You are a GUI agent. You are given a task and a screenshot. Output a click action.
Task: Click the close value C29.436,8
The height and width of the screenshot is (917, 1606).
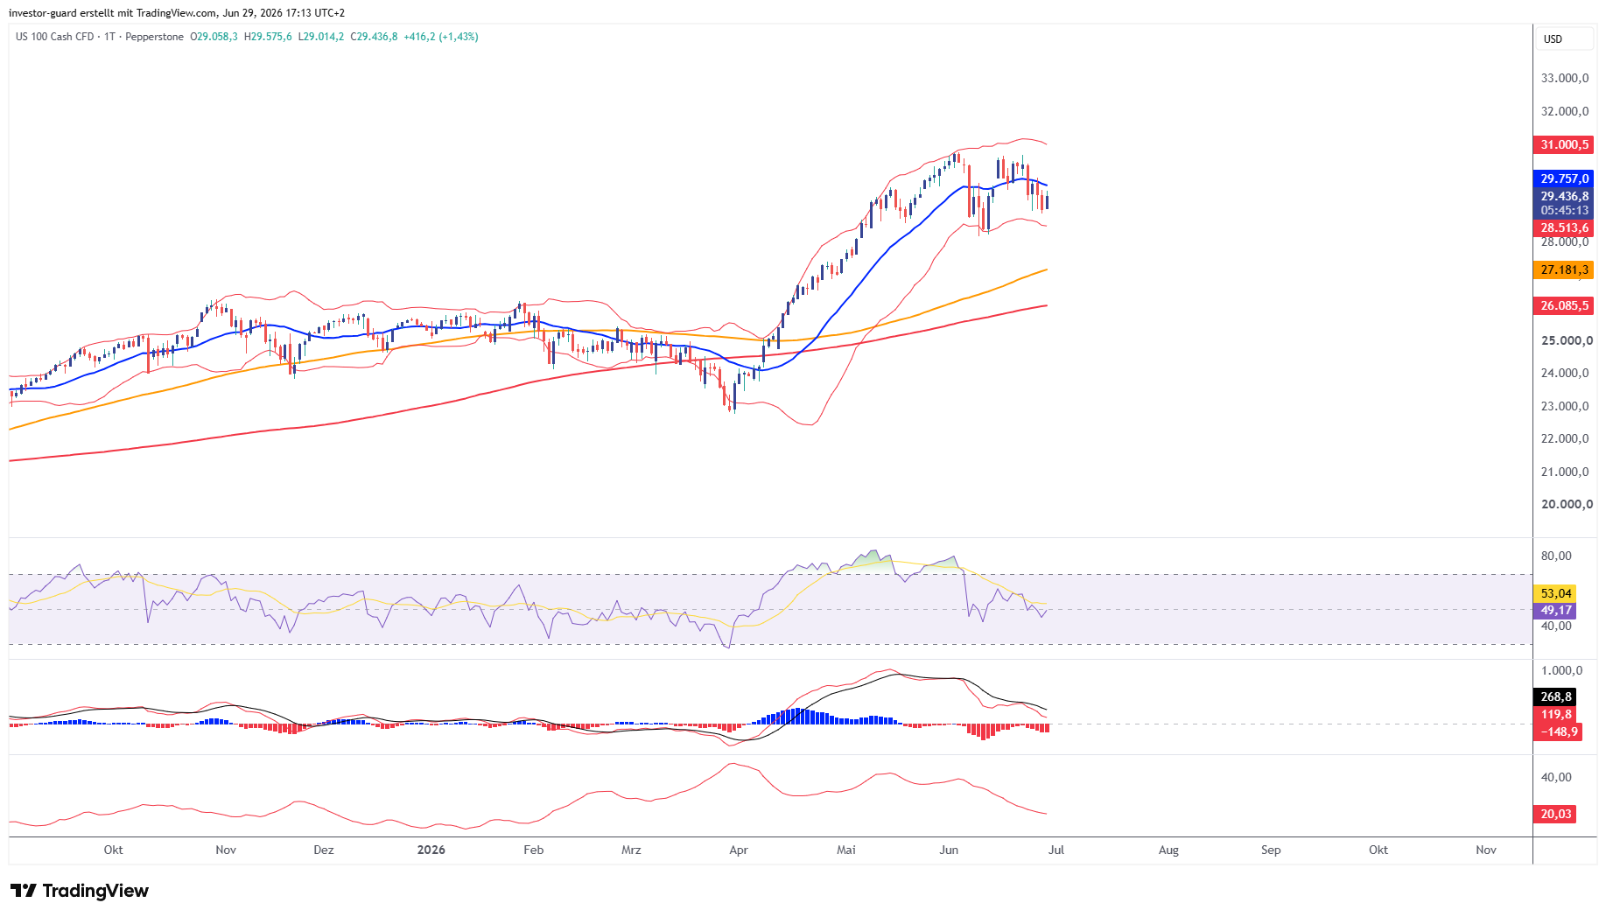375,37
